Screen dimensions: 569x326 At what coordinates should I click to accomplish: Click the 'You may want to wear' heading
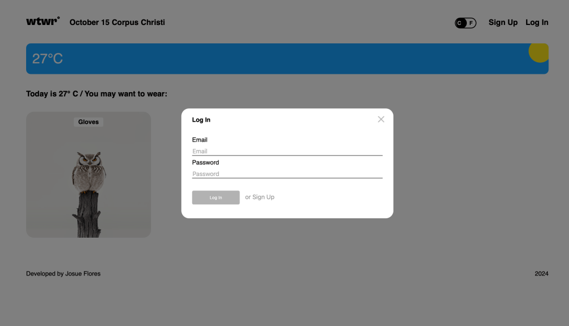(97, 94)
